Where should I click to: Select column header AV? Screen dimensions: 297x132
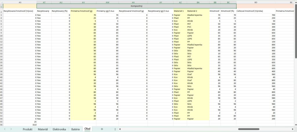[x=83, y=2]
